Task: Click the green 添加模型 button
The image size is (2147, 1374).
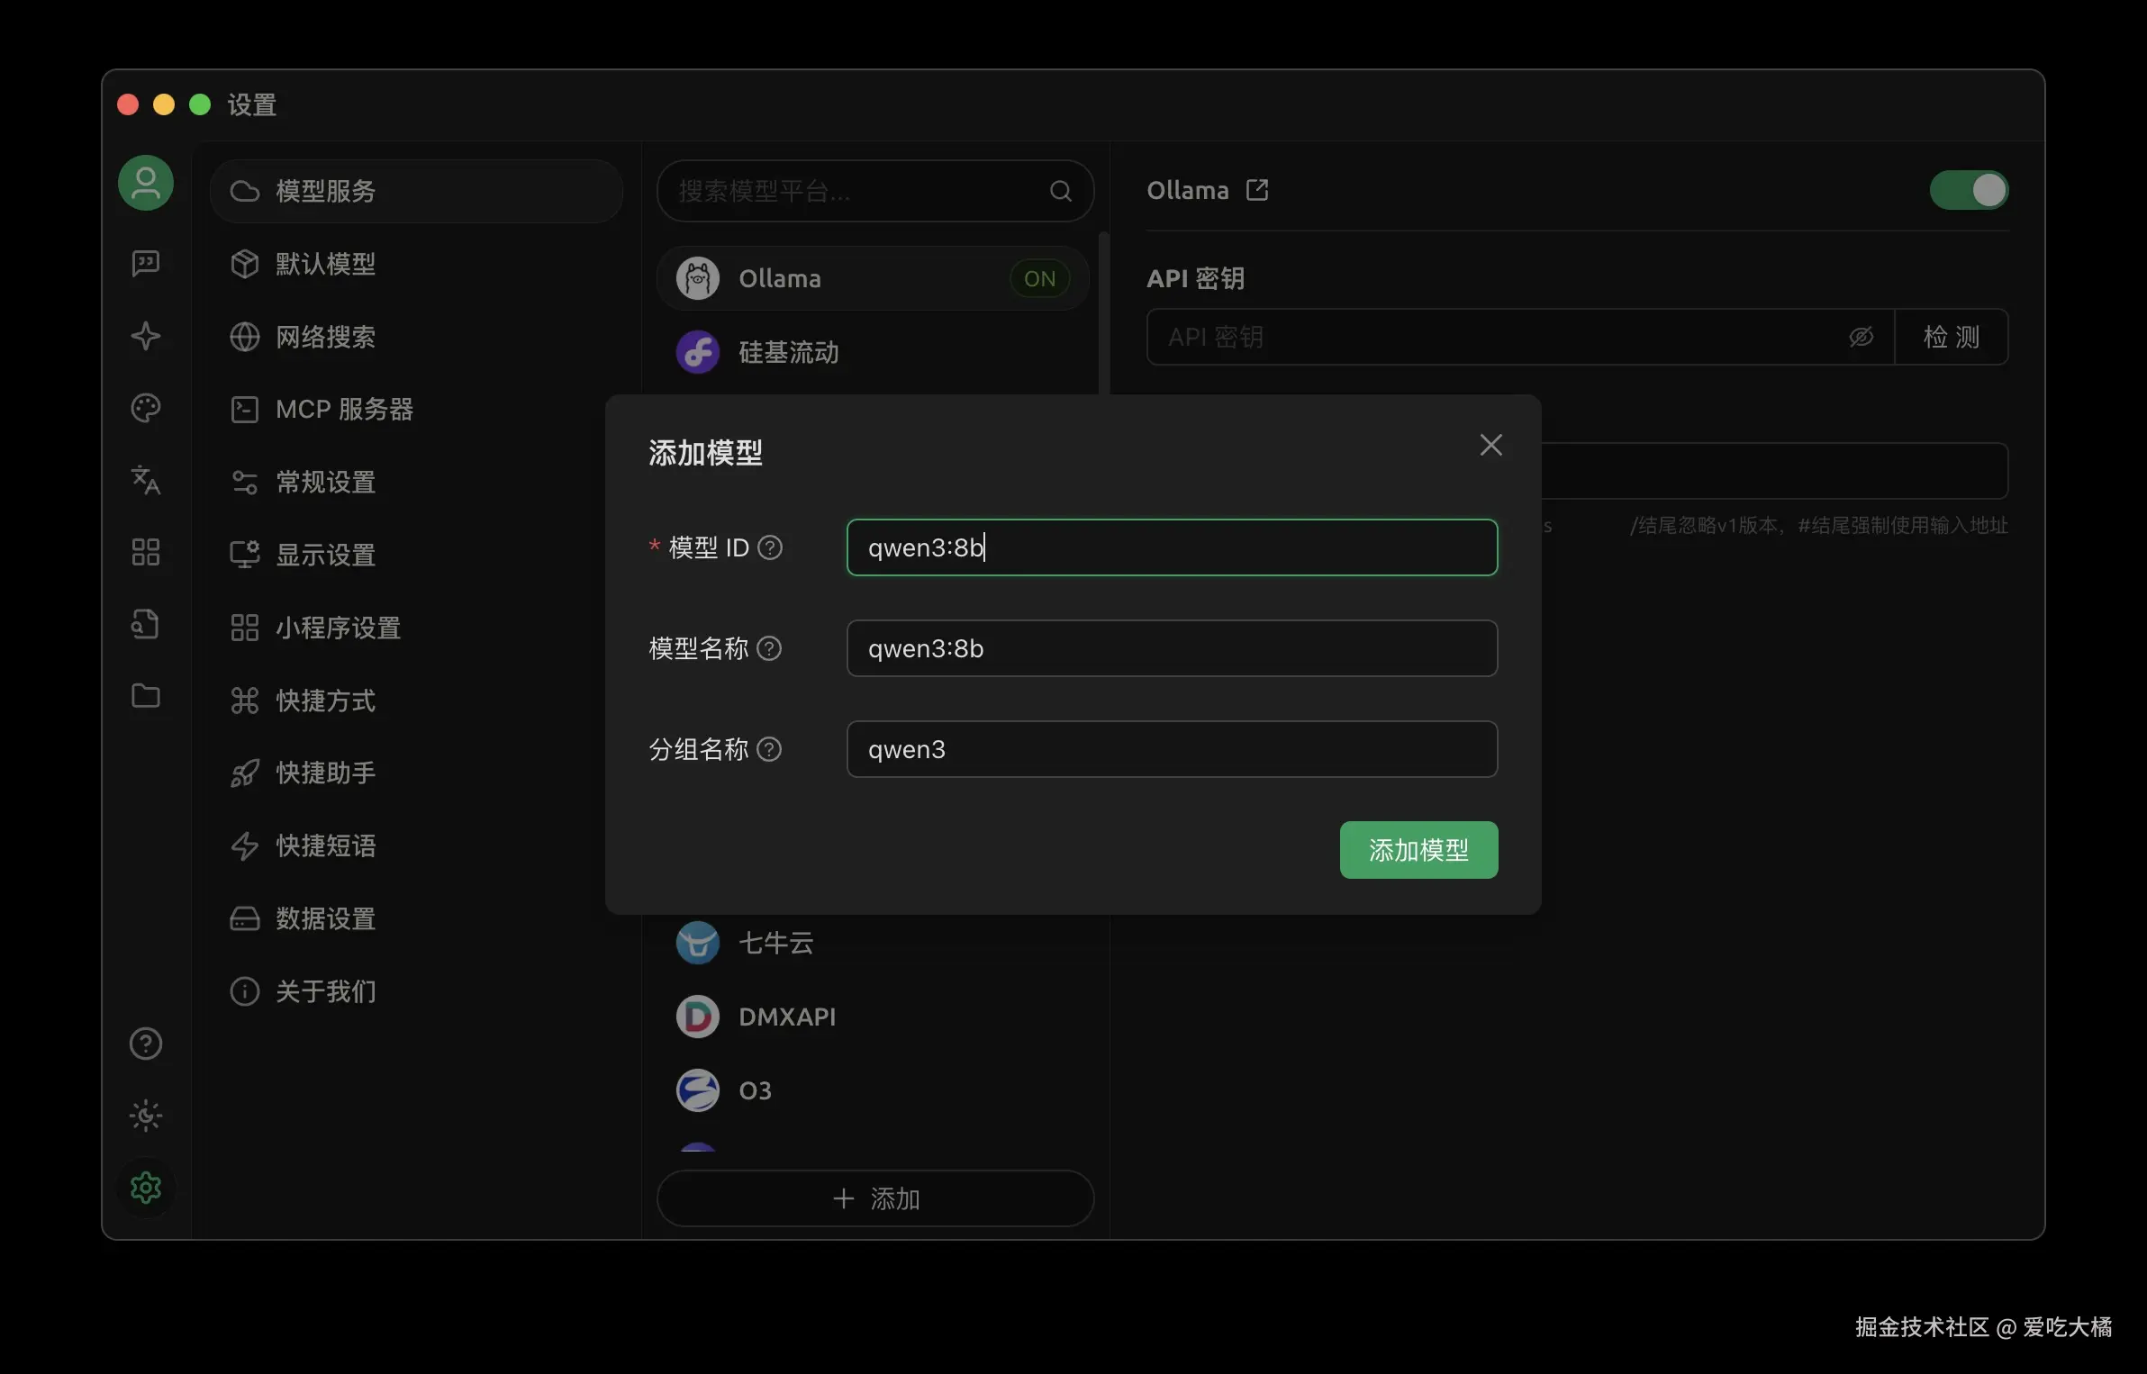Action: tap(1418, 849)
